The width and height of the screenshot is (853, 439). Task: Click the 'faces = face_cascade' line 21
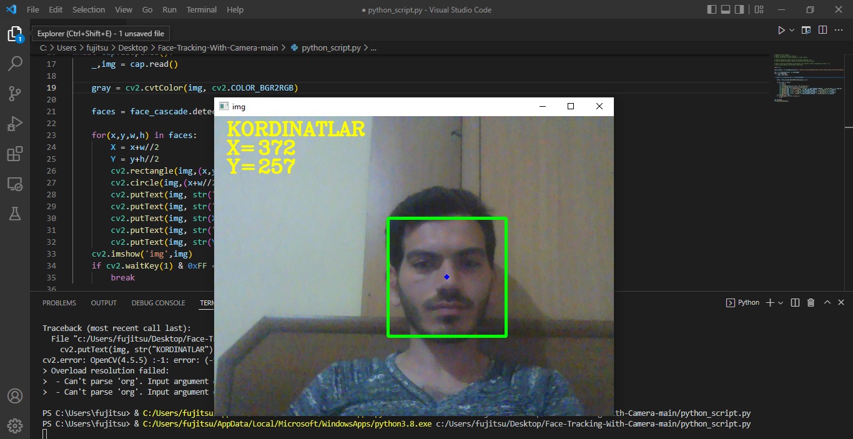click(x=152, y=112)
